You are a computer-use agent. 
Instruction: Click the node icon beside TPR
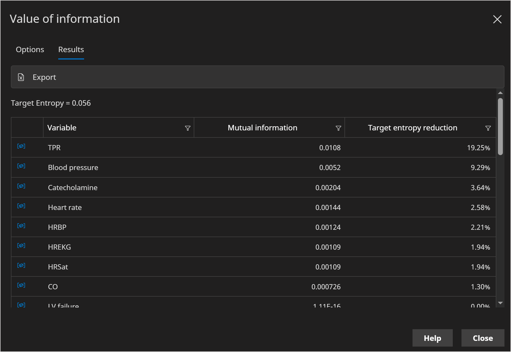click(21, 146)
